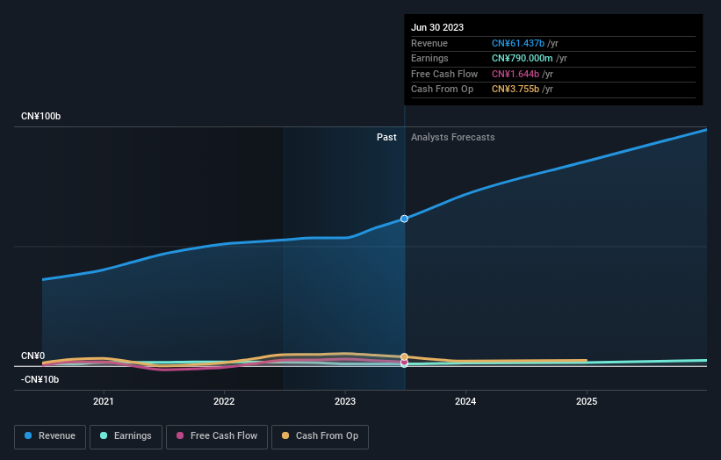
Task: Select the blue revenue data point marker
Action: tap(404, 219)
